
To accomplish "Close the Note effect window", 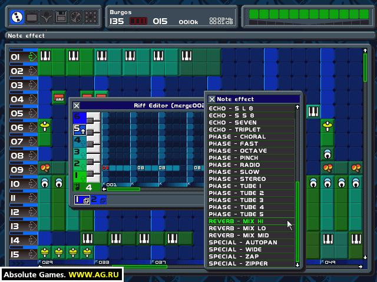I will tap(212, 99).
